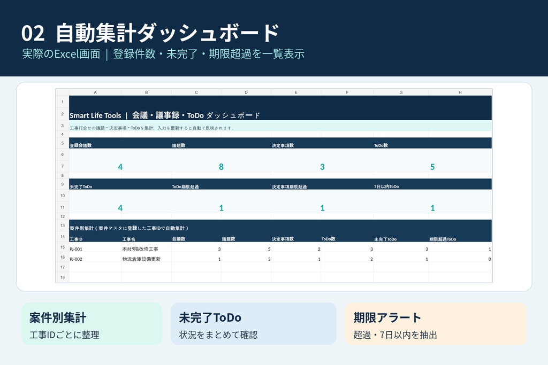Click the '会議数' table column header
This screenshot has width=548, height=365.
tap(179, 239)
